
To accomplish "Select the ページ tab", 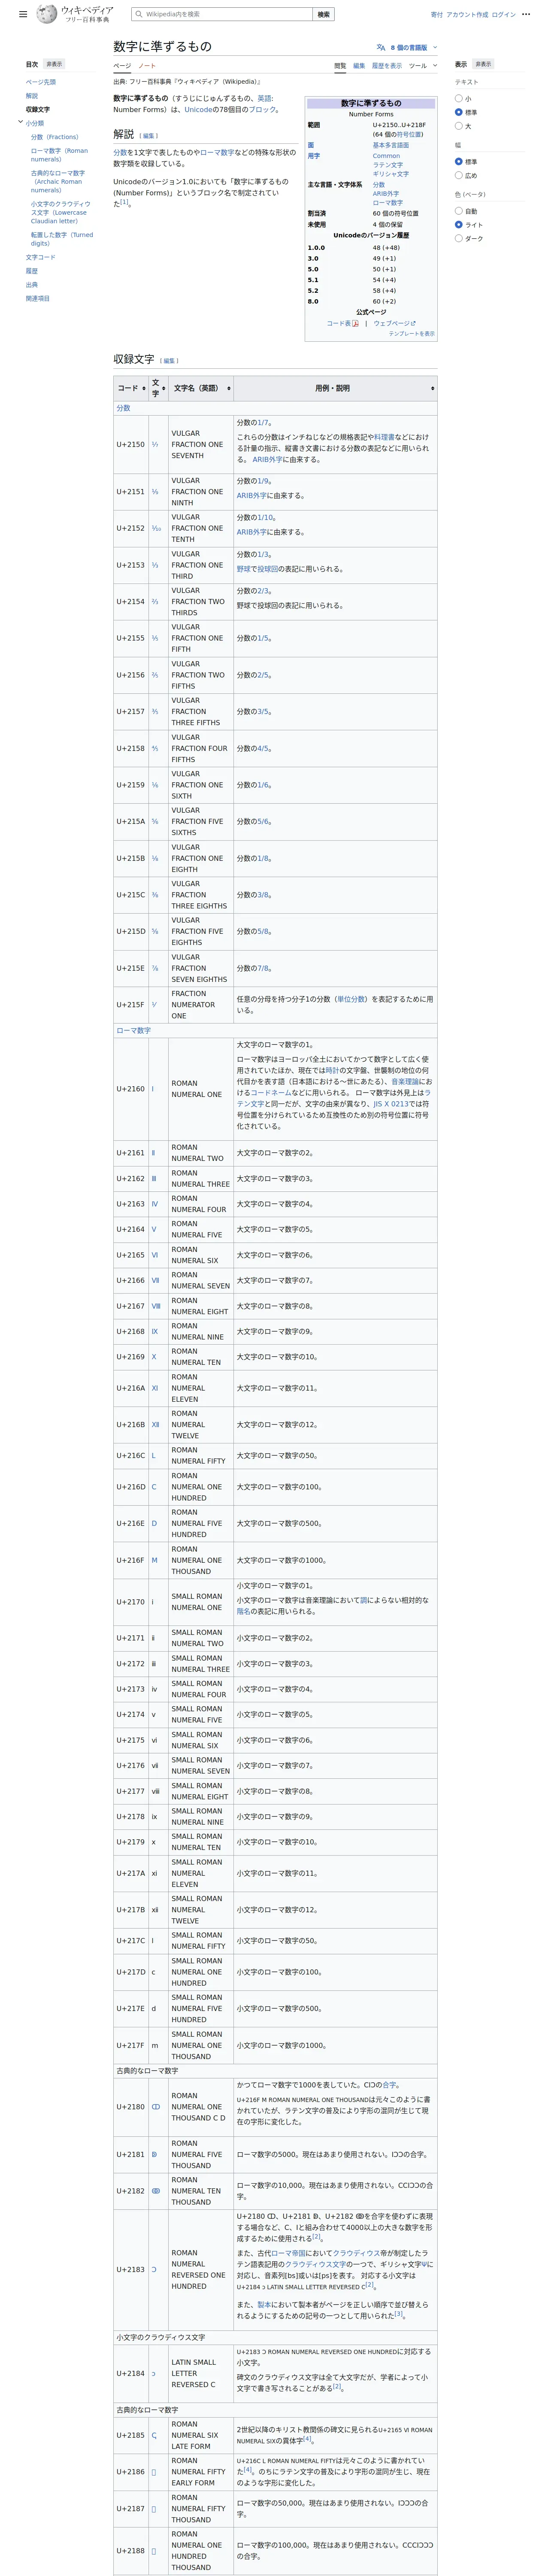I will [x=122, y=66].
